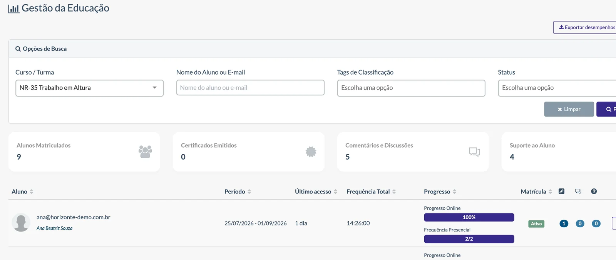This screenshot has width=616, height=260.
Task: Sort by Último acesso column
Action: point(316,192)
